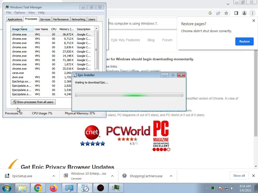Select chrome.exe row using 71,380 K
Image resolution: width=258 pixels, height=193 pixels.
(x=52, y=60)
